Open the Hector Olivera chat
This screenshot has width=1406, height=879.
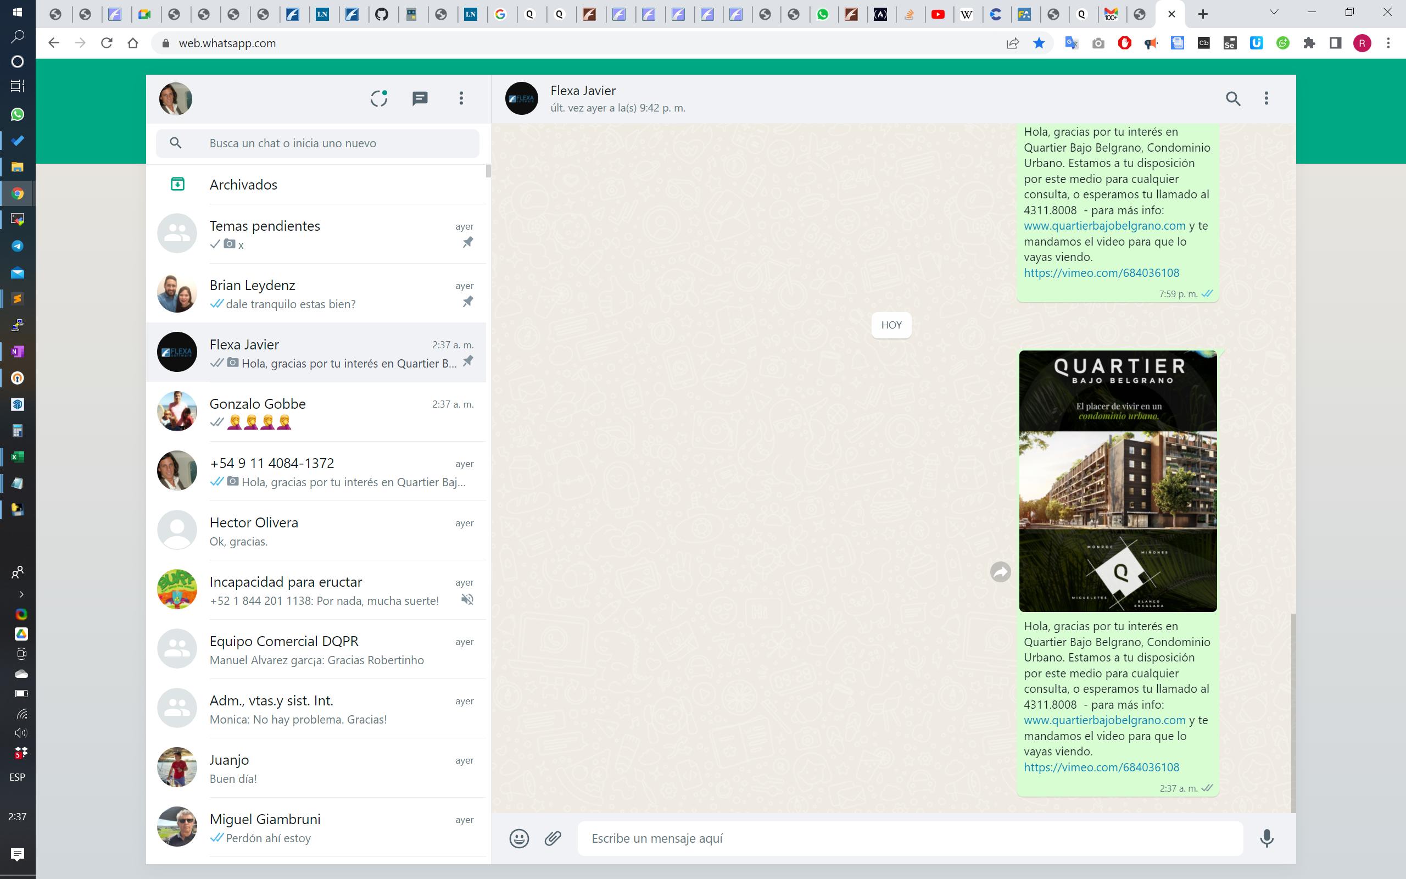pyautogui.click(x=316, y=530)
